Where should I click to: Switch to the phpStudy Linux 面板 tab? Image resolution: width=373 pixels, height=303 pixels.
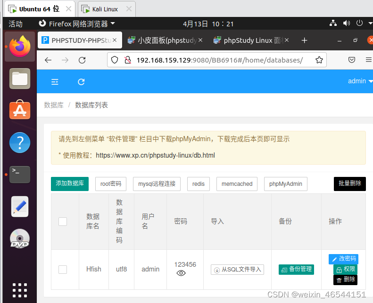point(251,40)
